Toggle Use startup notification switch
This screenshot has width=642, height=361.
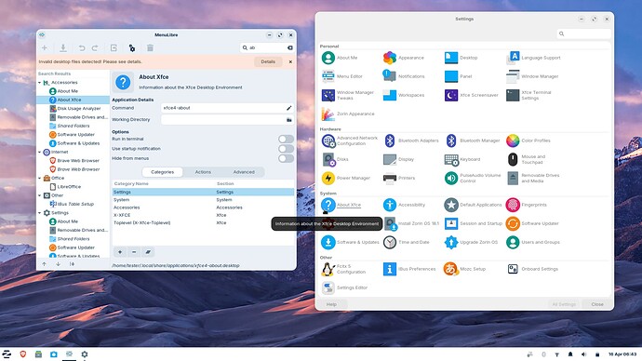point(286,149)
